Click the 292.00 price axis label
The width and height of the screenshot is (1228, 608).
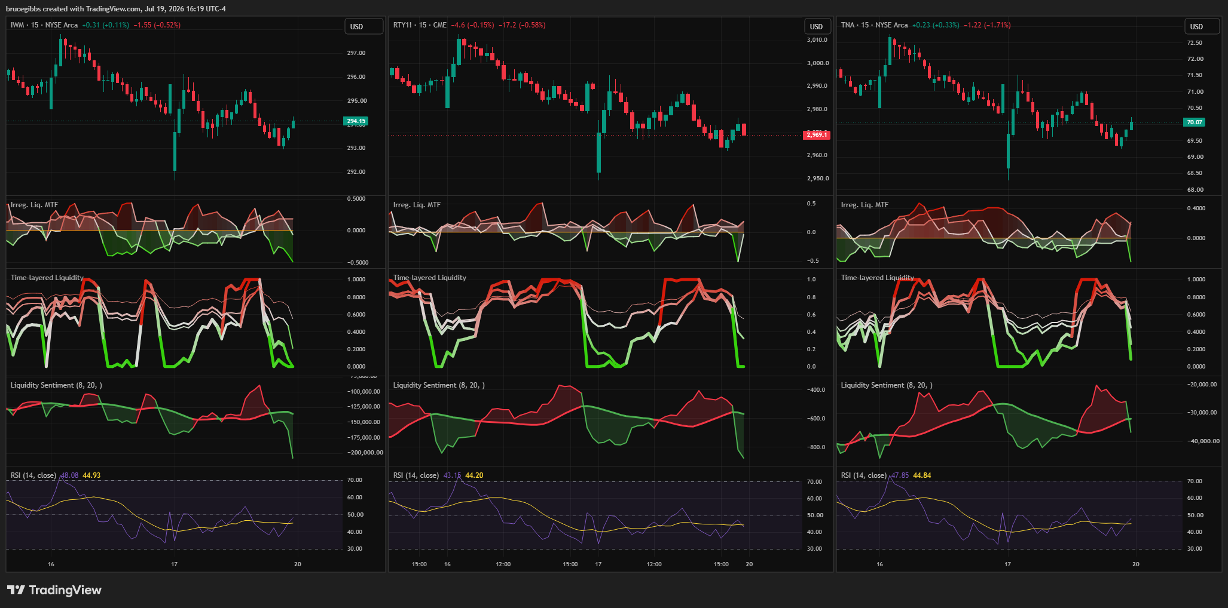356,172
